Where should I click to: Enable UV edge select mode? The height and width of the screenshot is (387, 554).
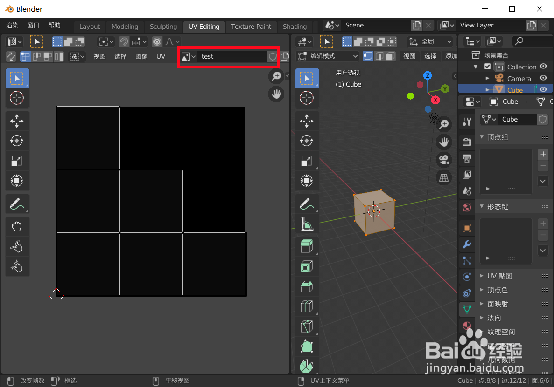(x=36, y=56)
